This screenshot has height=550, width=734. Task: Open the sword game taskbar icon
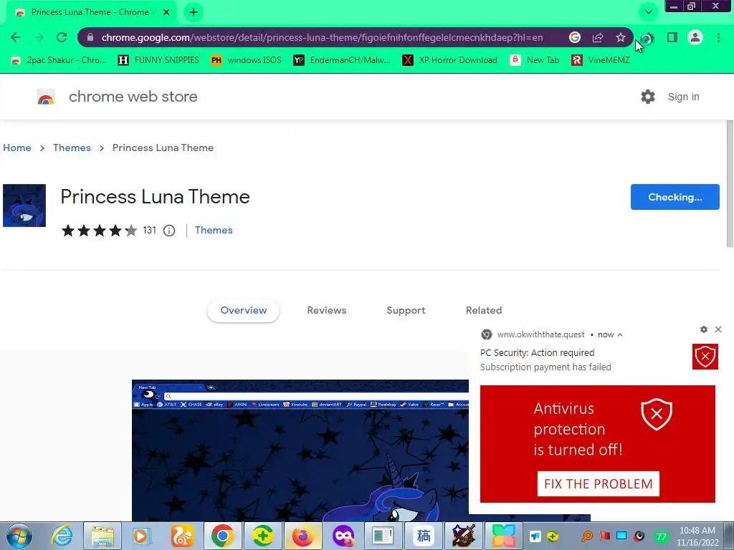pyautogui.click(x=464, y=536)
